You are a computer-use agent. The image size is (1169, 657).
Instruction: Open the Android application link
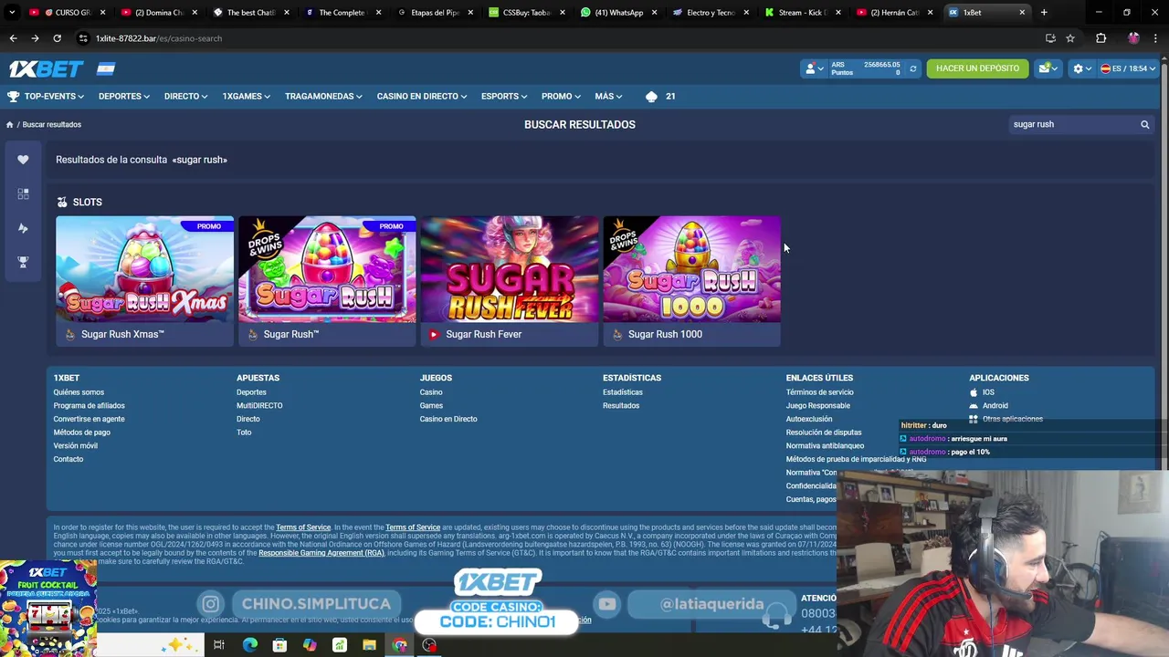[995, 406]
